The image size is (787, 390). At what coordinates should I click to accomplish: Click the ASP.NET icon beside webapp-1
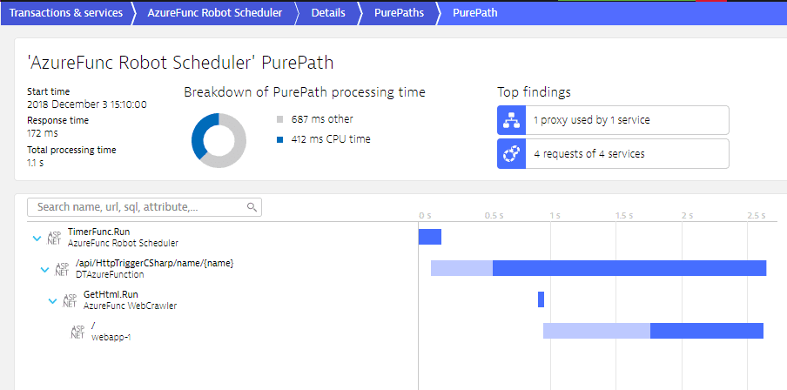pyautogui.click(x=77, y=332)
